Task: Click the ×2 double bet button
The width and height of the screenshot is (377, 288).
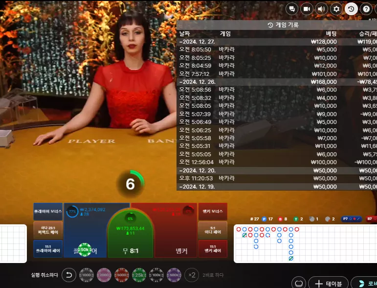Action: click(192, 275)
